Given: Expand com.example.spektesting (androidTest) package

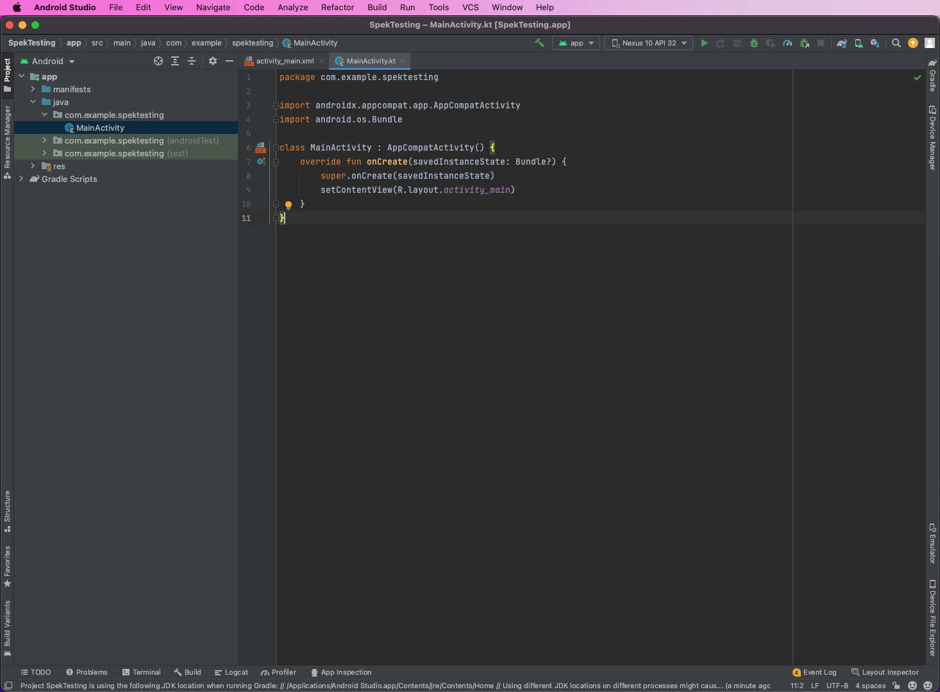Looking at the screenshot, I should point(44,140).
